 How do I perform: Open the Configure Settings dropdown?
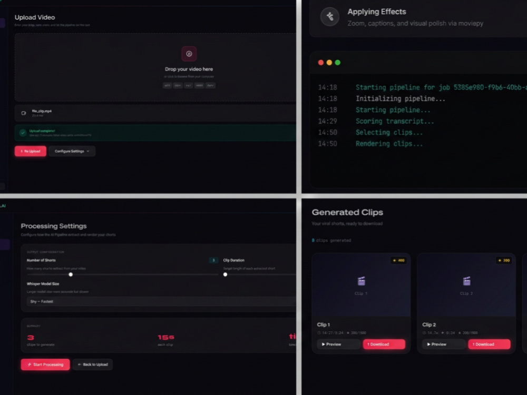72,151
